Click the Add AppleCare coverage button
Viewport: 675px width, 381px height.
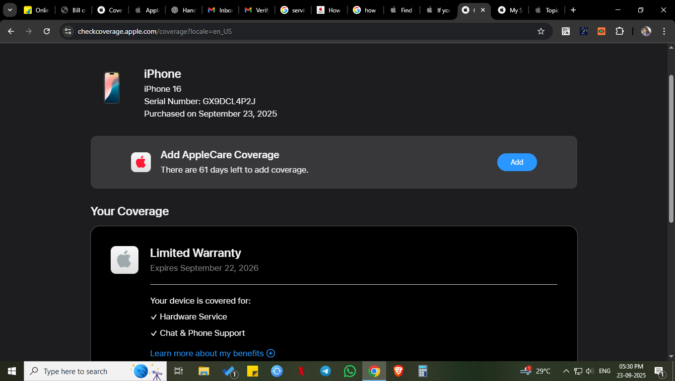tap(517, 162)
